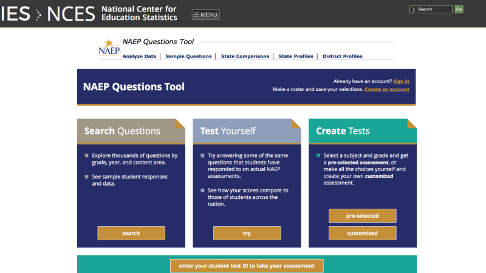The height and width of the screenshot is (273, 486).
Task: Click 'Explore thousands of questions' bullet text
Action: click(134, 159)
